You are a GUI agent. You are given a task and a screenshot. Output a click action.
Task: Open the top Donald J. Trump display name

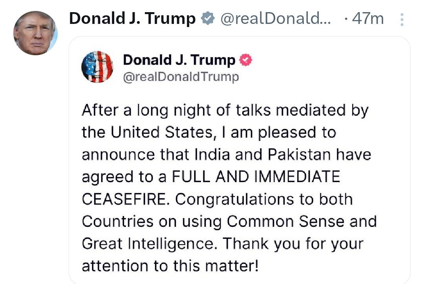[132, 18]
